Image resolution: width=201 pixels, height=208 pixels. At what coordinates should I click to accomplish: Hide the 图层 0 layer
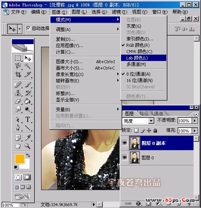click(x=124, y=157)
